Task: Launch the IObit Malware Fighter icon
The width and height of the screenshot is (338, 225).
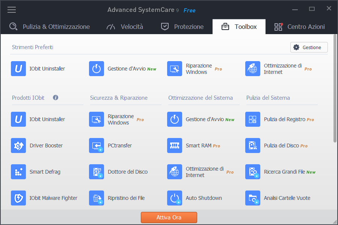Action: pos(18,198)
